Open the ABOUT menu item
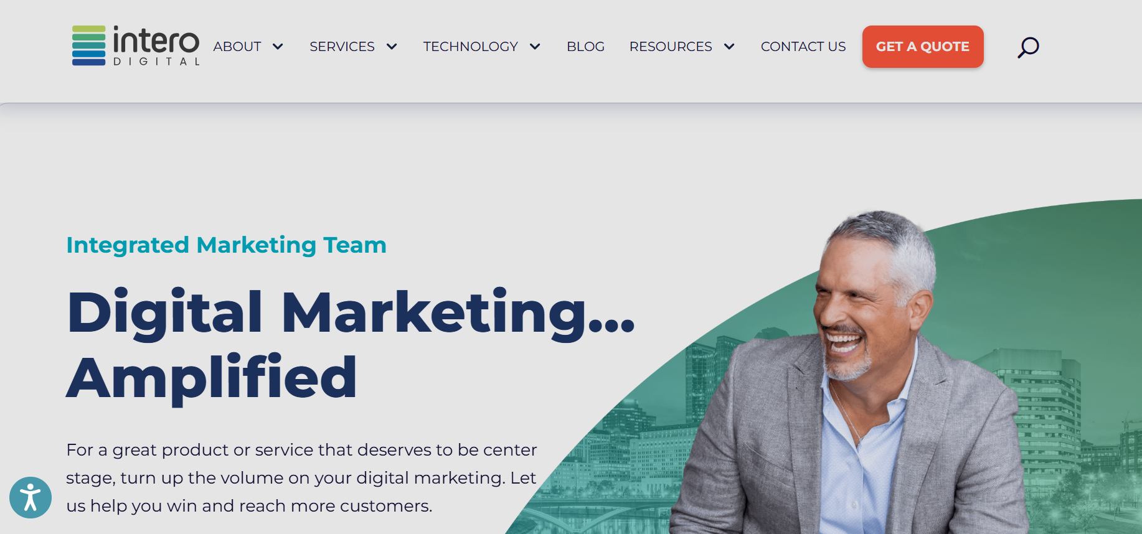The height and width of the screenshot is (534, 1142). click(x=237, y=47)
